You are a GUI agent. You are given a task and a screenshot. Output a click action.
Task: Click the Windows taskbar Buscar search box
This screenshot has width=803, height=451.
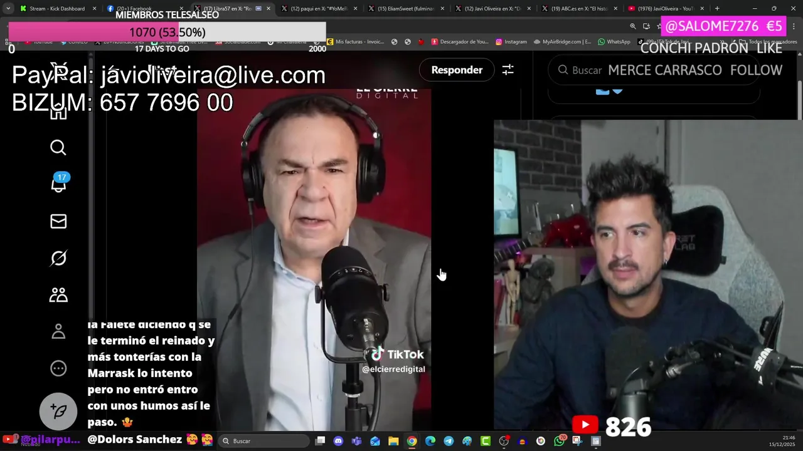point(265,441)
